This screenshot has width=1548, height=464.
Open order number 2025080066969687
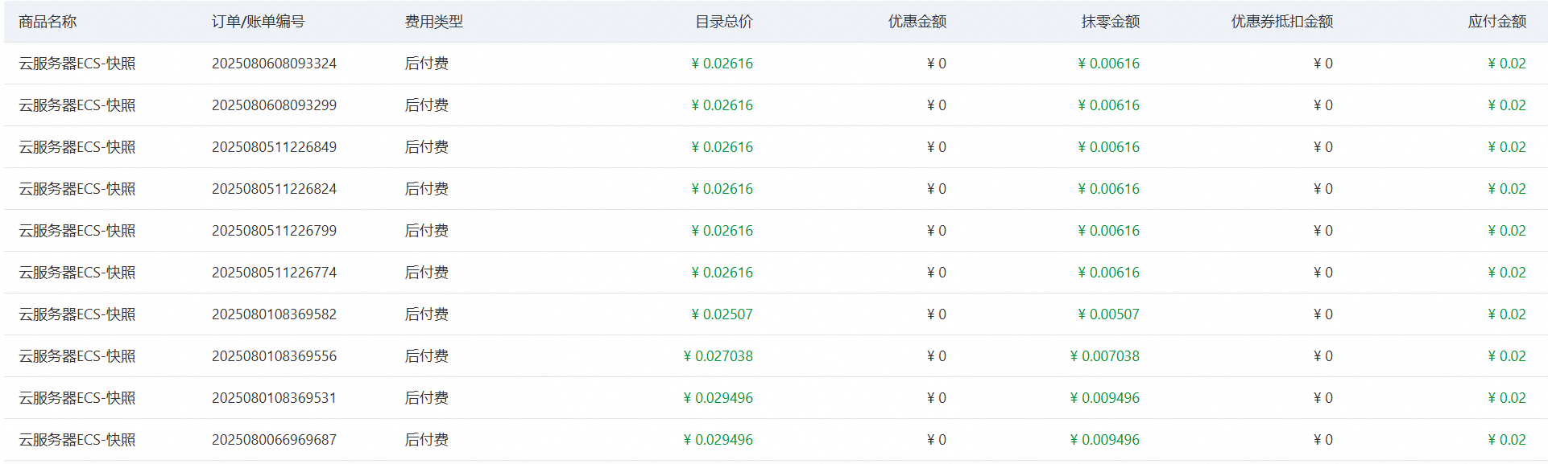(x=274, y=440)
